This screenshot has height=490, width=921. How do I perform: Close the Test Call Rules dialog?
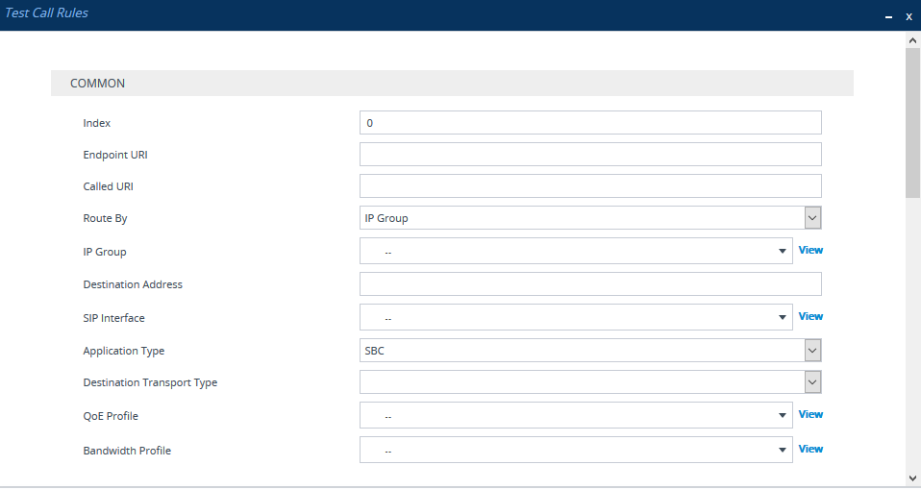[x=909, y=16]
